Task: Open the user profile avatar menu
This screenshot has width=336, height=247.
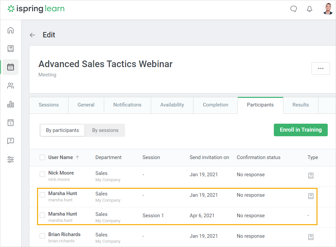Action: click(x=328, y=9)
